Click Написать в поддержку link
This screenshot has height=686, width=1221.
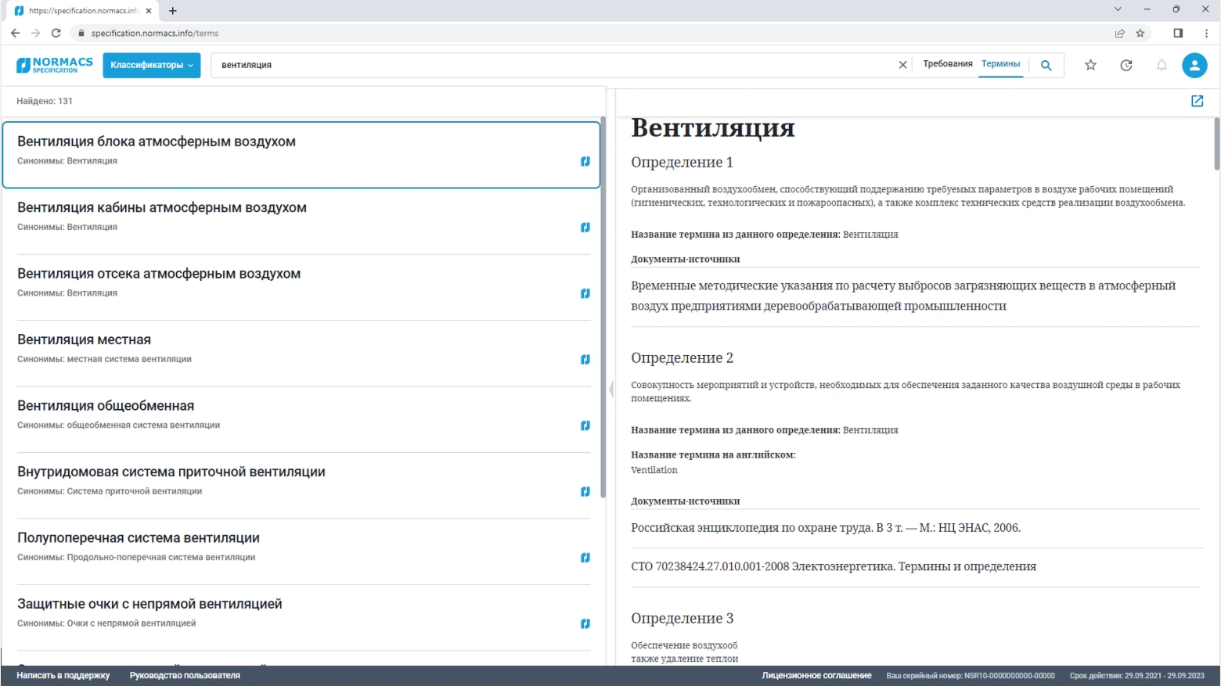(x=63, y=676)
